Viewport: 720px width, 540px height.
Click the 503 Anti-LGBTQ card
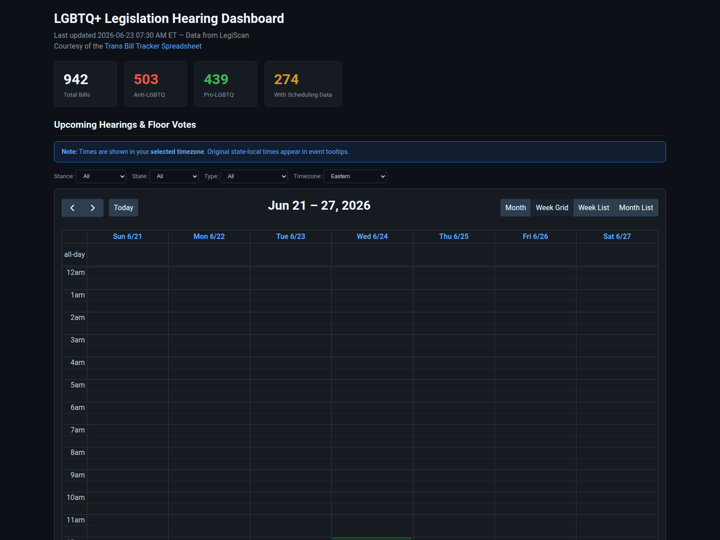(x=156, y=84)
